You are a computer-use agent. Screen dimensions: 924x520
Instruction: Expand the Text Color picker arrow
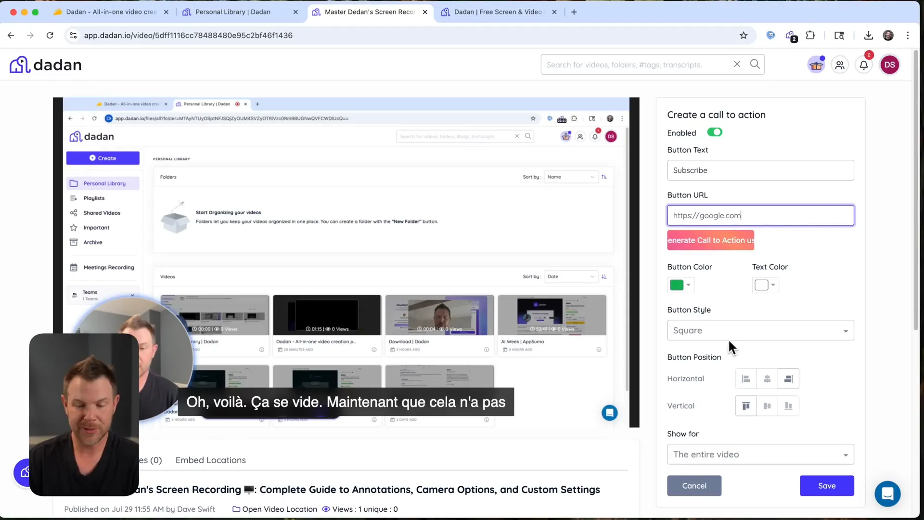[773, 285]
